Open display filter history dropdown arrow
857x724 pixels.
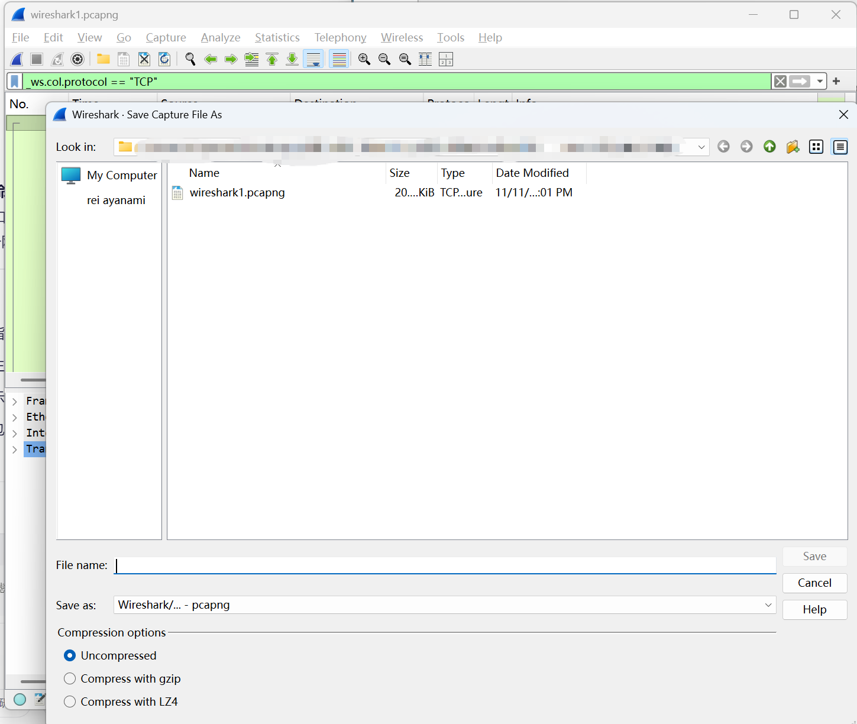(x=820, y=82)
